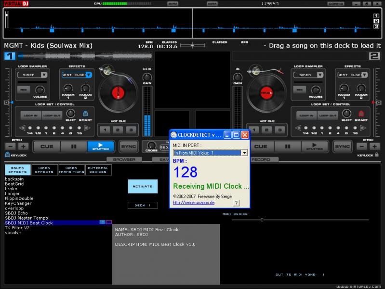This screenshot has height=289, width=385.
Task: Click the deck 2 turntable platter
Action: 266,93
